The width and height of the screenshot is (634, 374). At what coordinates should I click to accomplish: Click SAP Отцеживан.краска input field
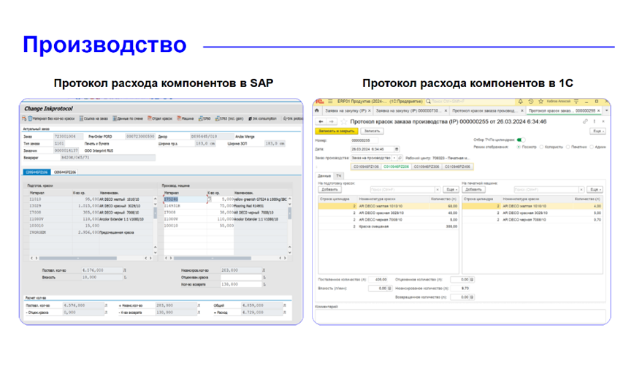click(x=241, y=278)
